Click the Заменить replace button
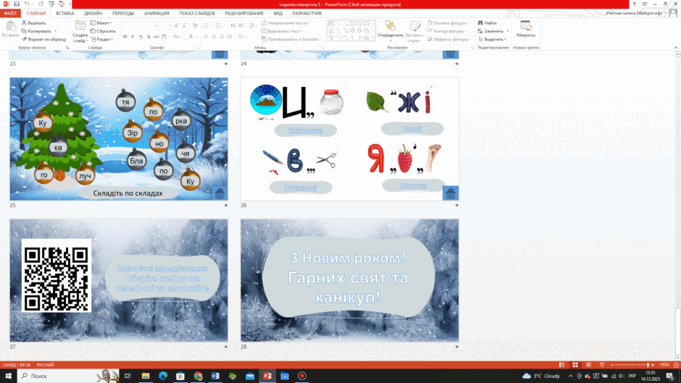 coord(493,31)
